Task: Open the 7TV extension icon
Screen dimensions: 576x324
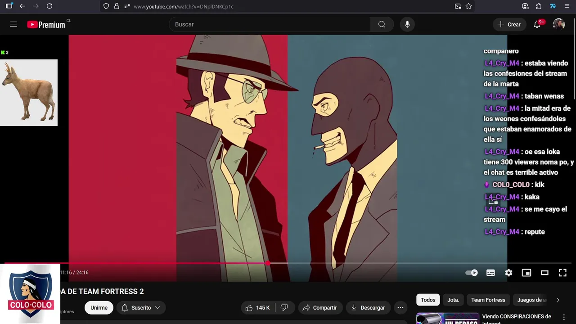Action: coord(553,6)
